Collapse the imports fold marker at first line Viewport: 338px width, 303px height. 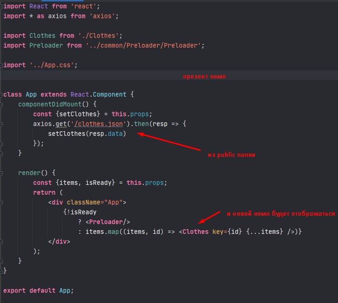1,6
